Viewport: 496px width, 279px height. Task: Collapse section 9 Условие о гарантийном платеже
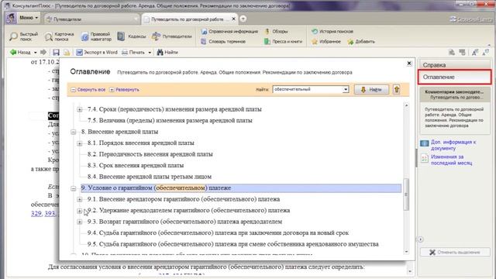coord(73,188)
